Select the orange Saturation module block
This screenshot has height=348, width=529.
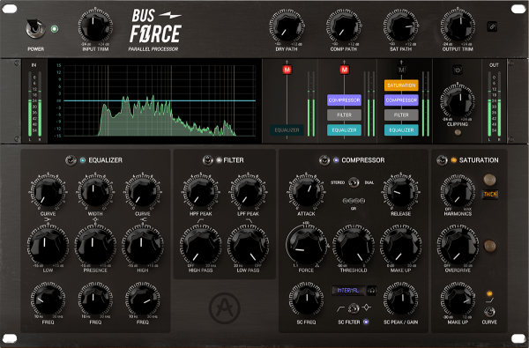point(401,85)
